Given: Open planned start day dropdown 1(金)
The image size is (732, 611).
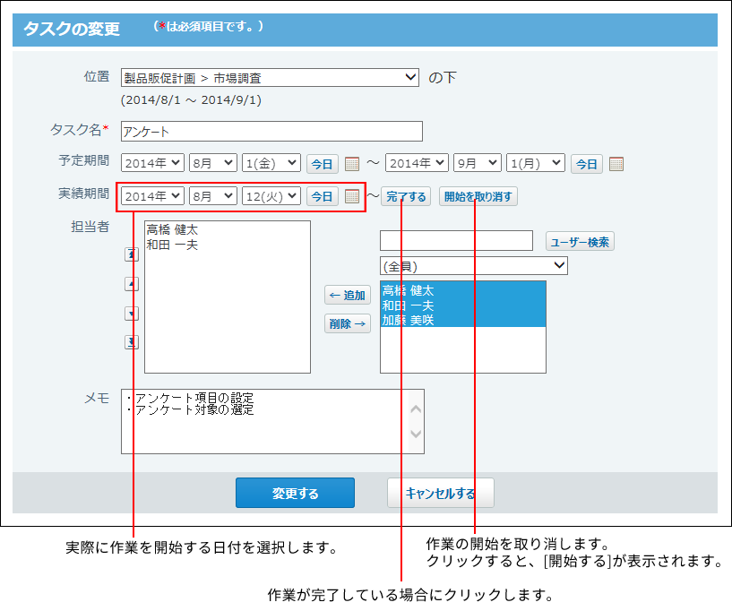Looking at the screenshot, I should tap(271, 163).
